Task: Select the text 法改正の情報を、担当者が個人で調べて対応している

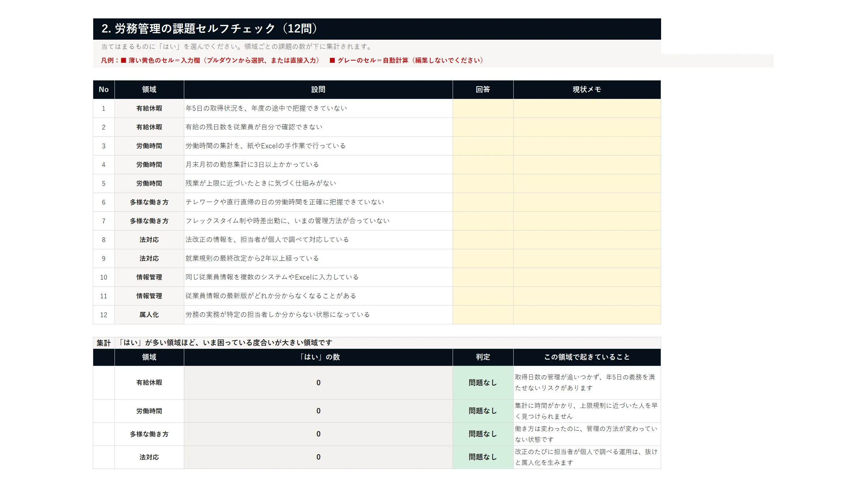Action: tap(267, 240)
